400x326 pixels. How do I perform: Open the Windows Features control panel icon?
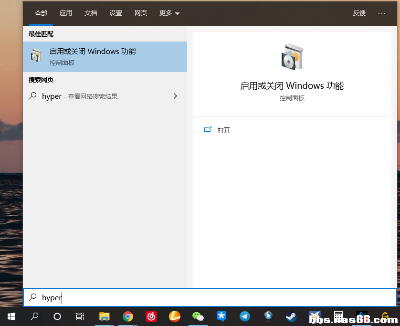[36, 56]
